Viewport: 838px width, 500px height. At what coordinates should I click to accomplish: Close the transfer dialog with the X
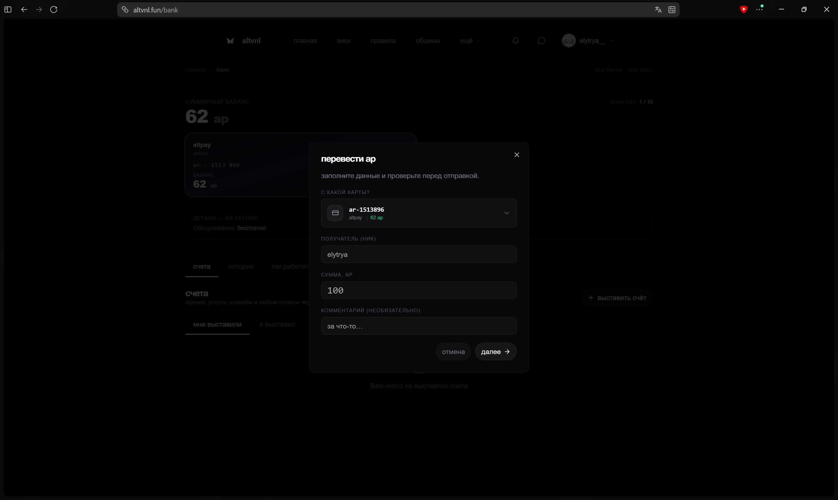click(x=517, y=155)
